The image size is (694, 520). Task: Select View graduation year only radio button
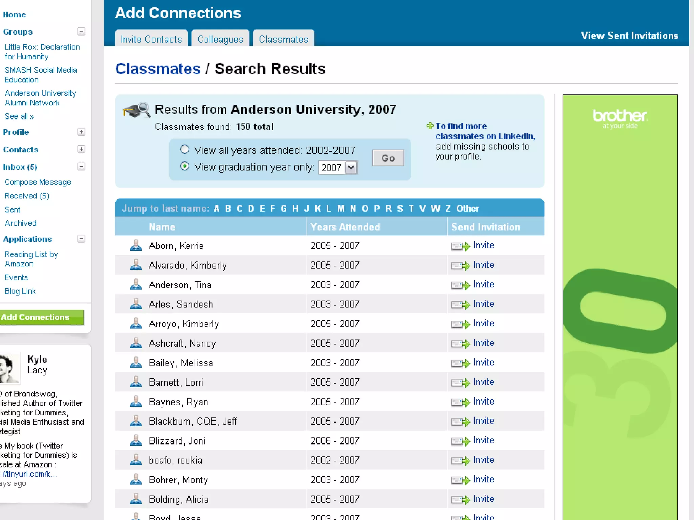(185, 166)
